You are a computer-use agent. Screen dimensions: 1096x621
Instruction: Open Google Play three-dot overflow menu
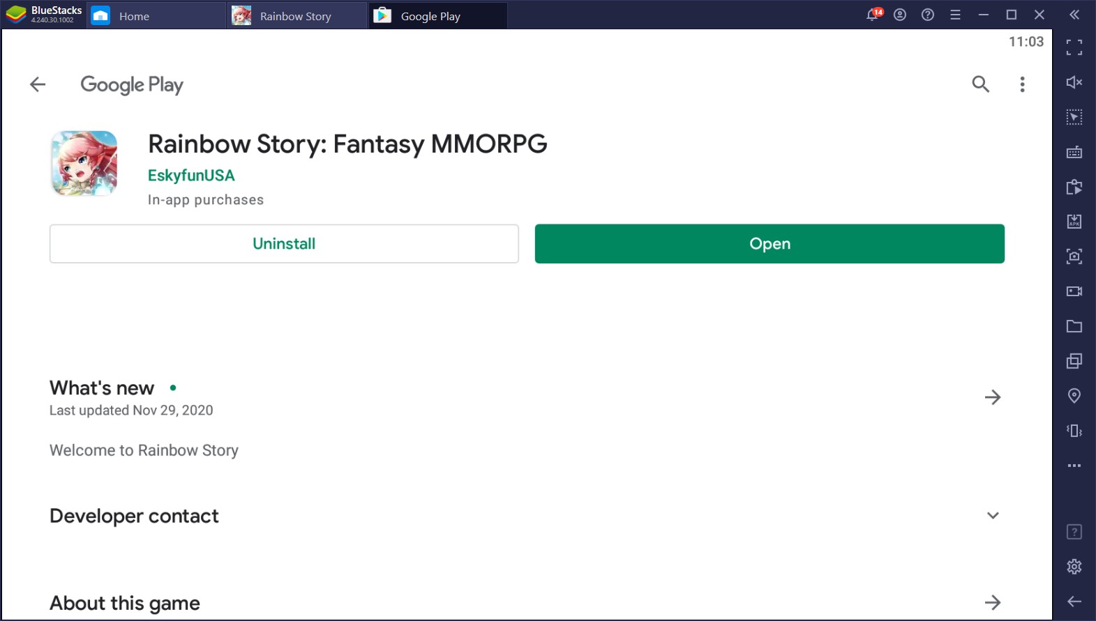point(1022,84)
